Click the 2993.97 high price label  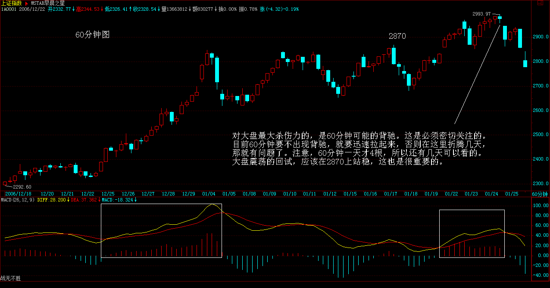[481, 14]
